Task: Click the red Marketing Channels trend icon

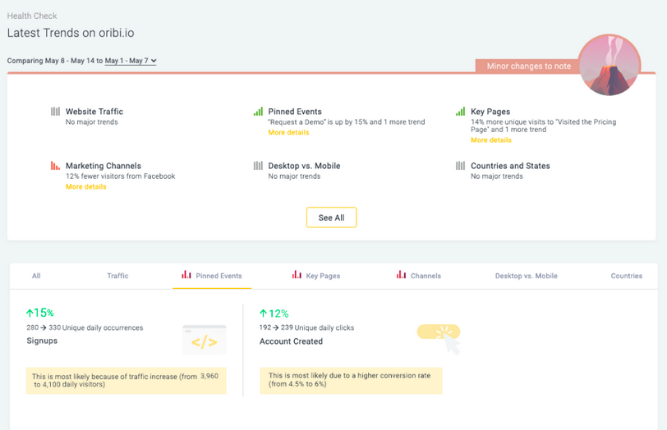Action: 55,165
